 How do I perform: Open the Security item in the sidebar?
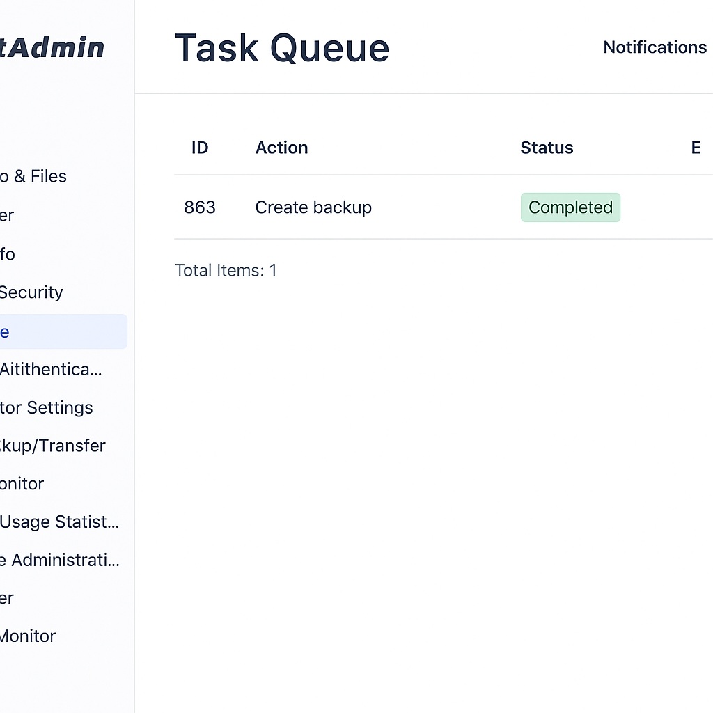tap(31, 292)
